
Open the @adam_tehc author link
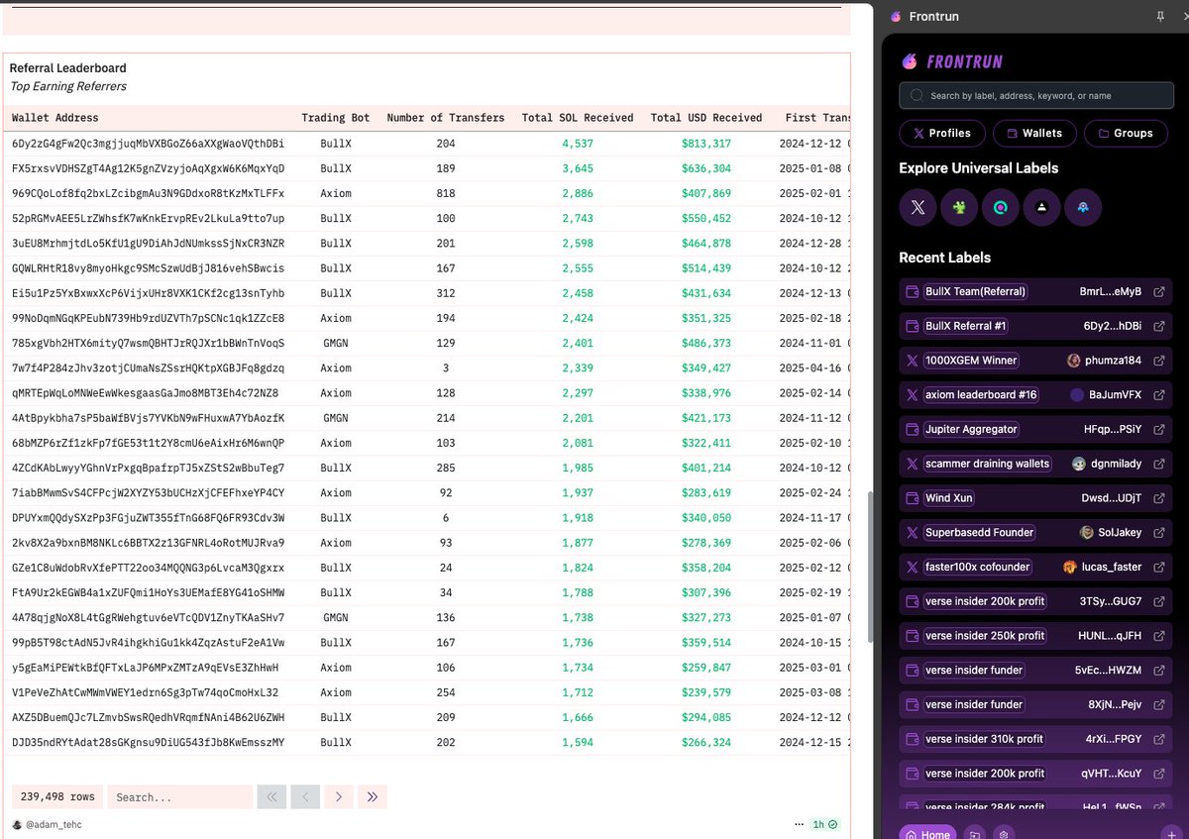pyautogui.click(x=55, y=824)
